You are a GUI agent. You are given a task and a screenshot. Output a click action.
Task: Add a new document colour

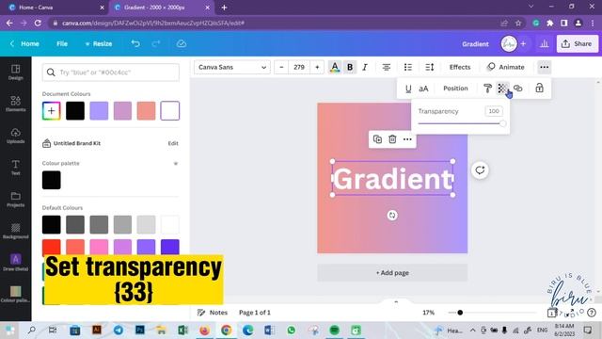click(x=52, y=111)
